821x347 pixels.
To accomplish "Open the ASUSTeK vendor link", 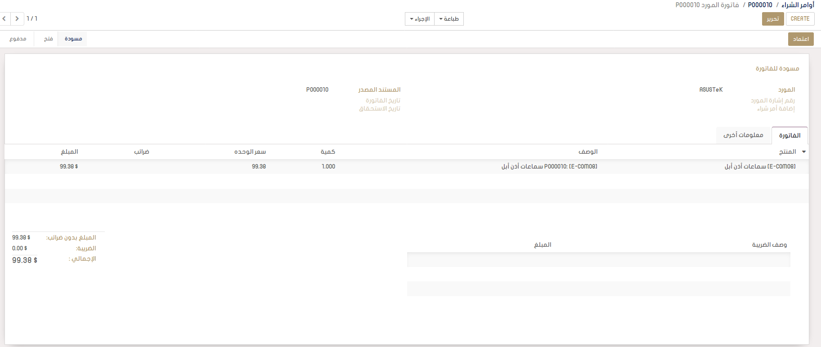I will click(711, 90).
